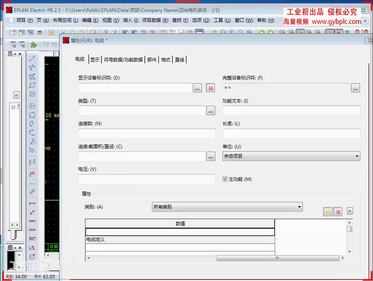Click the green puzzle-piece toolbar icon
This screenshot has width=373, height=281.
pos(34,44)
